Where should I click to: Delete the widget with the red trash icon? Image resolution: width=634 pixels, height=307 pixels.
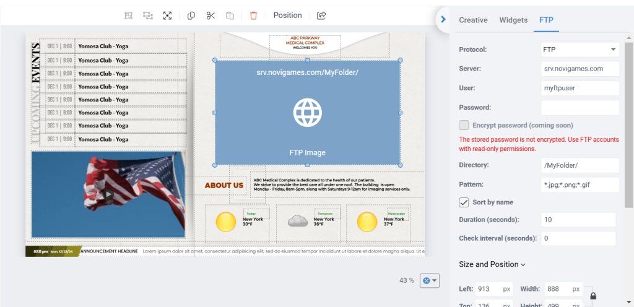[253, 15]
